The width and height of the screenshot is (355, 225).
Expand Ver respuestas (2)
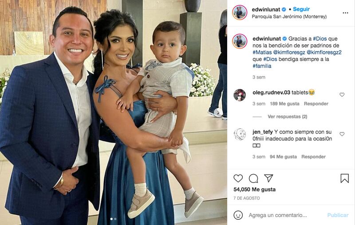pos(287,117)
